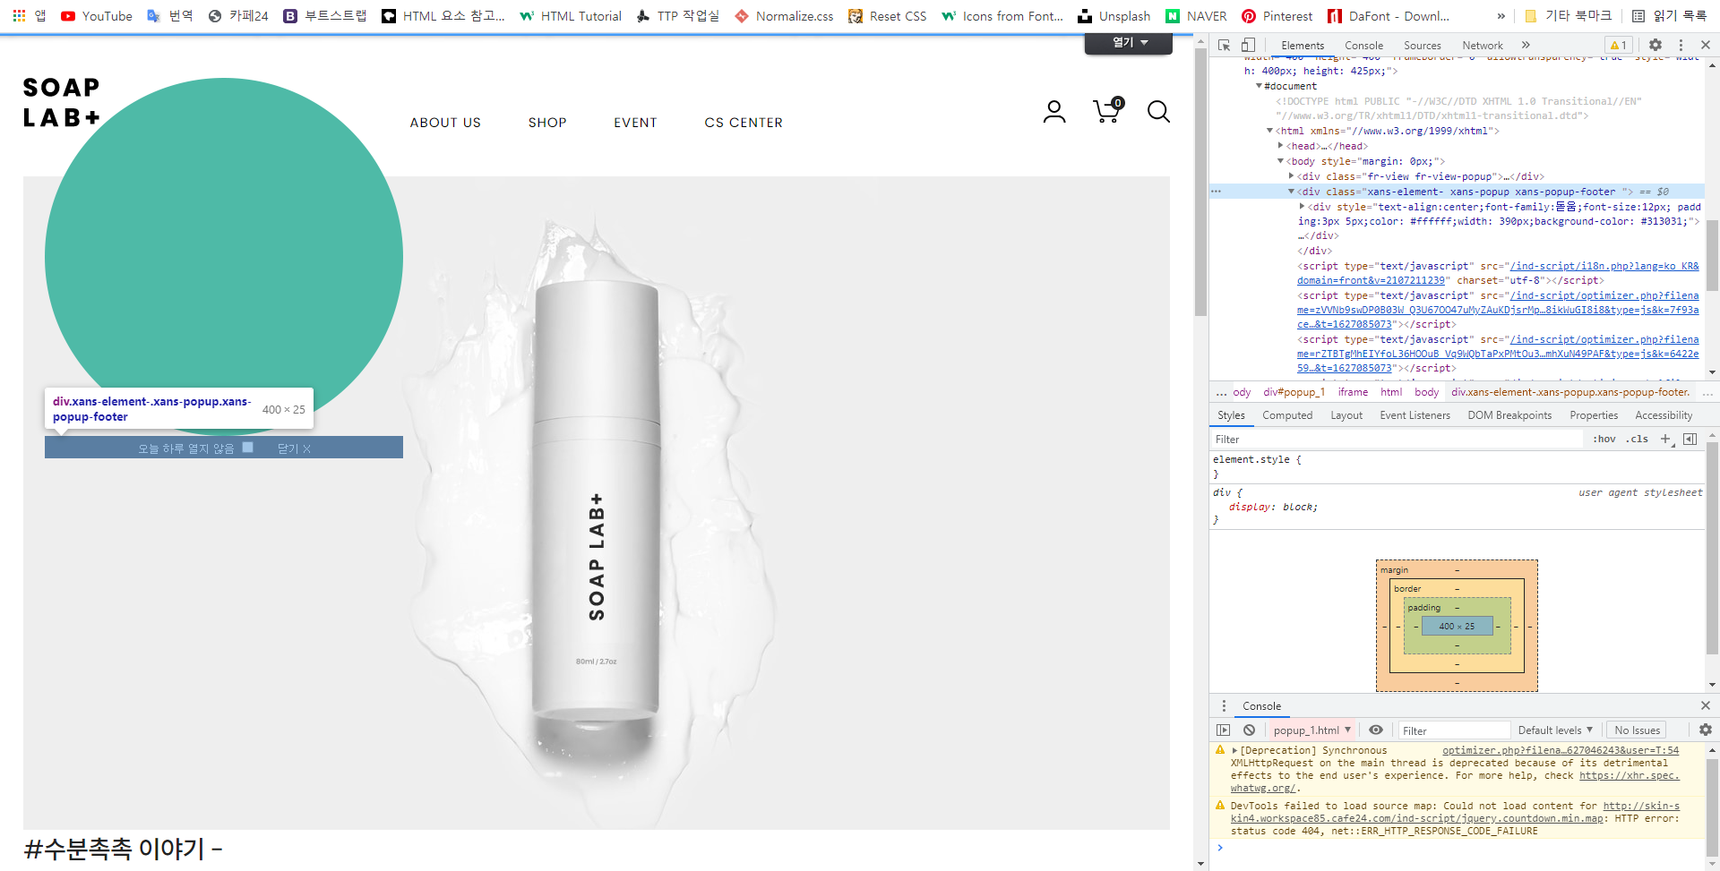The height and width of the screenshot is (871, 1720).
Task: Open the Pinterest bookmark
Action: [x=1277, y=16]
